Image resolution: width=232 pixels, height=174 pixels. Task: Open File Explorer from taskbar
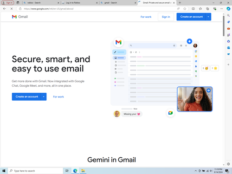[83, 171]
